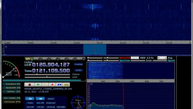193x109 pixels.
Task: Select FM demodulation mode
Action: (x=46, y=59)
